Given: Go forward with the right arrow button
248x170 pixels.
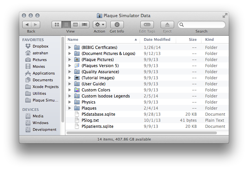Looking at the screenshot, I should pyautogui.click(x=35, y=25).
